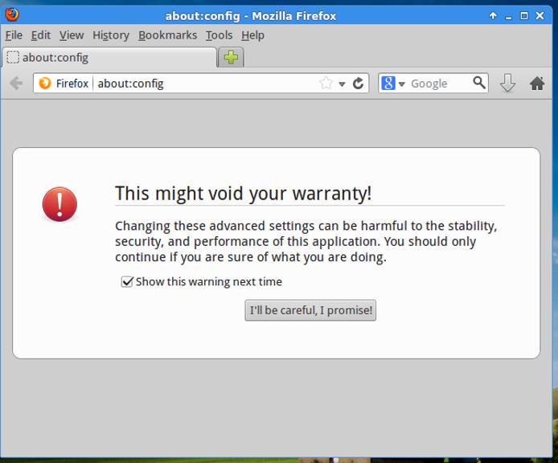The width and height of the screenshot is (558, 463).
Task: Click the Reload page icon
Action: coord(359,84)
